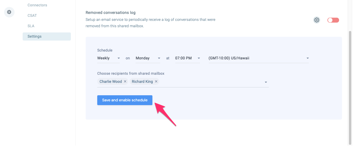Viewport: 362px width, 150px height.
Task: Expand the Weekly frequency dropdown
Action: pyautogui.click(x=109, y=58)
